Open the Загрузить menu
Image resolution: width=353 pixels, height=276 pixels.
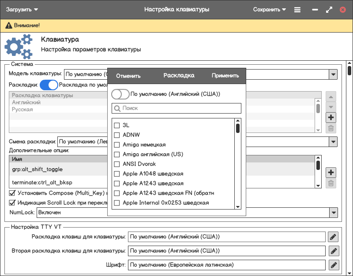pos(22,9)
